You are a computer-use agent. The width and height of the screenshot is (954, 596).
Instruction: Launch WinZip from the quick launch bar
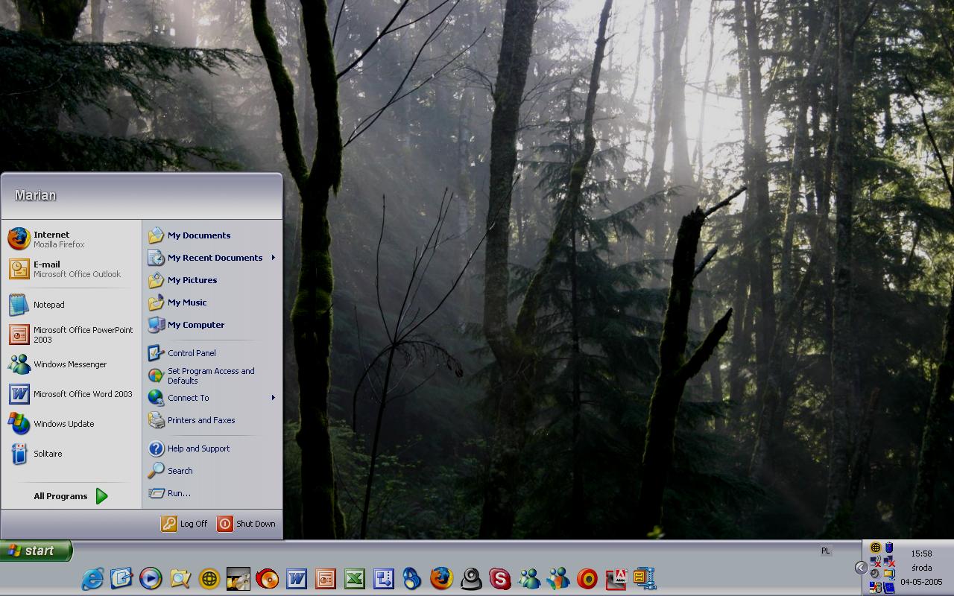645,579
